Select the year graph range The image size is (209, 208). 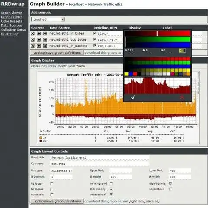click(72, 66)
